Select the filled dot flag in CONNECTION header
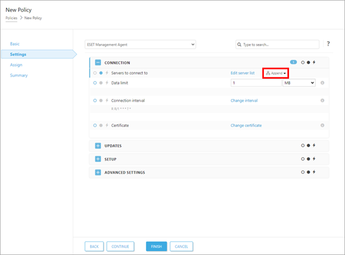This screenshot has width=345, height=255. coord(309,63)
